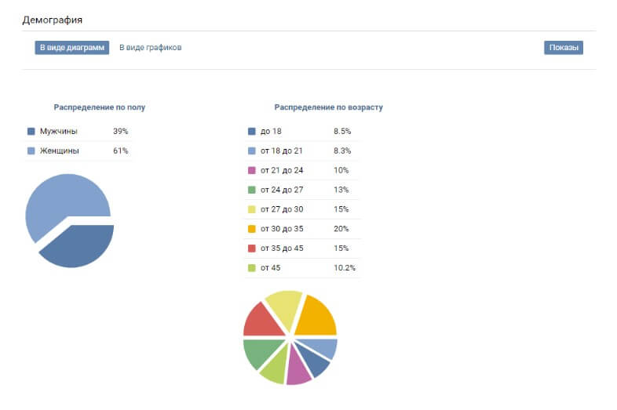Click the 'Распределение по полу' heading

pyautogui.click(x=99, y=107)
